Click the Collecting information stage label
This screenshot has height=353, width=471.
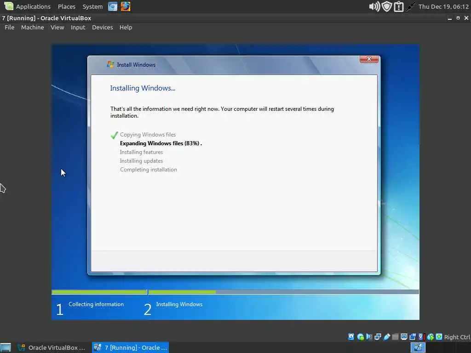pyautogui.click(x=96, y=304)
